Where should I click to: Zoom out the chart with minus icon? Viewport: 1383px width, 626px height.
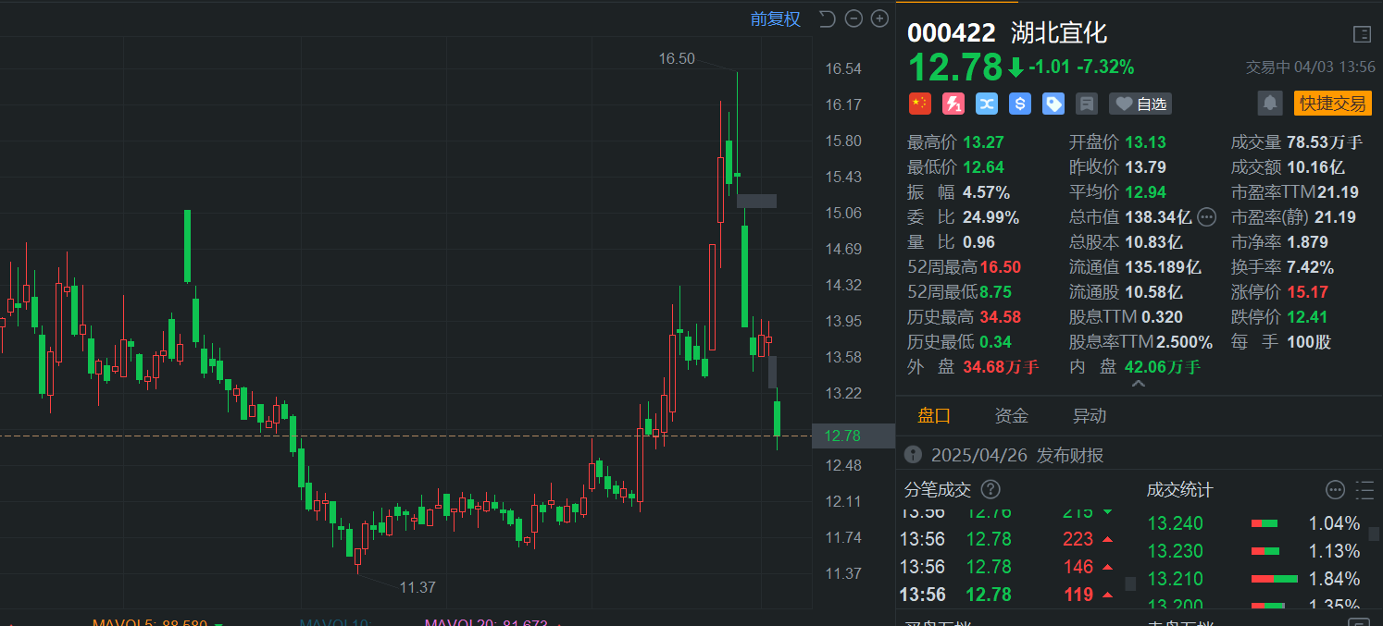pyautogui.click(x=853, y=18)
